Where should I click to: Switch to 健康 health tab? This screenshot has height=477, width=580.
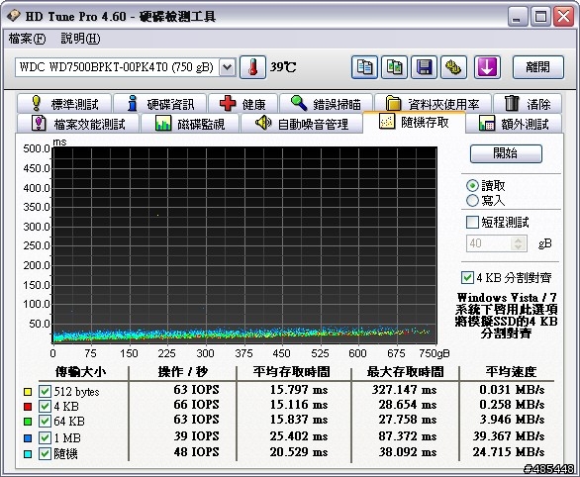pyautogui.click(x=242, y=104)
